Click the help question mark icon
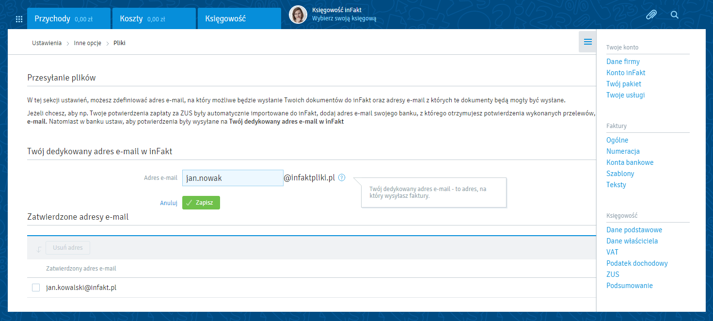Viewport: 713px width, 321px height. click(342, 177)
